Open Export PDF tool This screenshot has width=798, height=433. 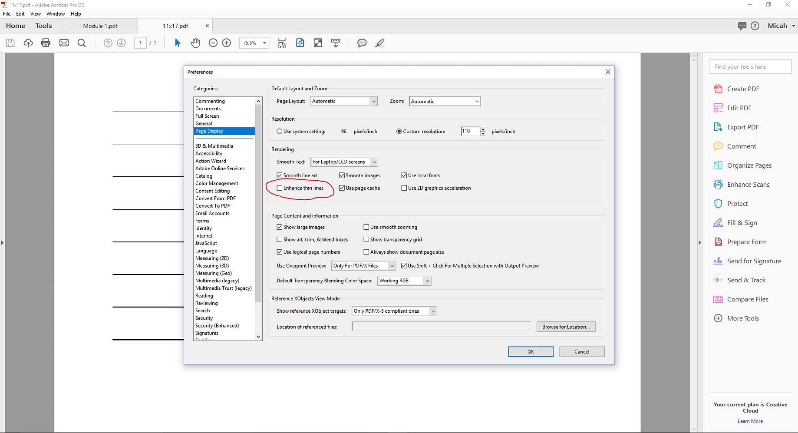tap(736, 127)
